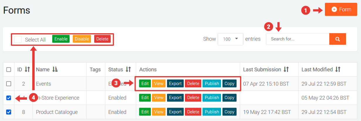The width and height of the screenshot is (361, 121).
Task: Click in the Search for field
Action: click(x=297, y=39)
